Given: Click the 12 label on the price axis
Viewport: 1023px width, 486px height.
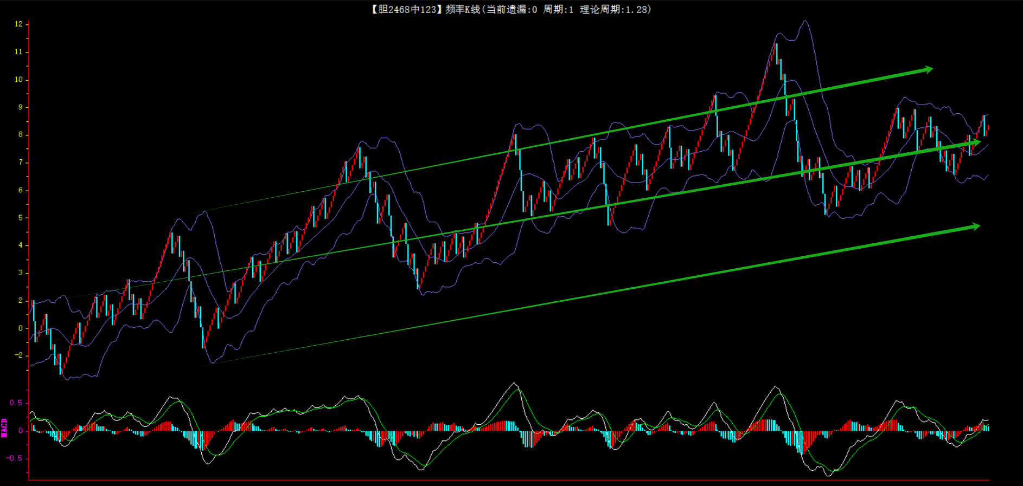Looking at the screenshot, I should point(19,24).
